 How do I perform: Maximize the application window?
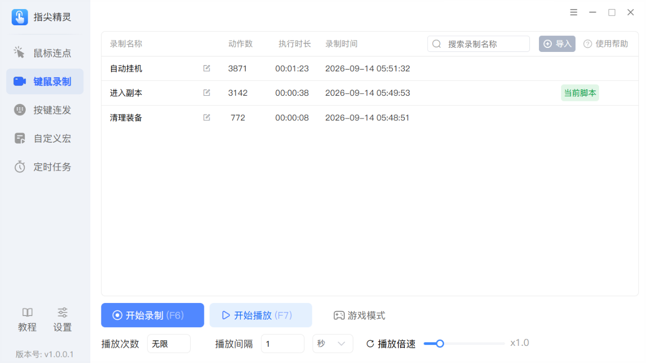[x=612, y=13]
